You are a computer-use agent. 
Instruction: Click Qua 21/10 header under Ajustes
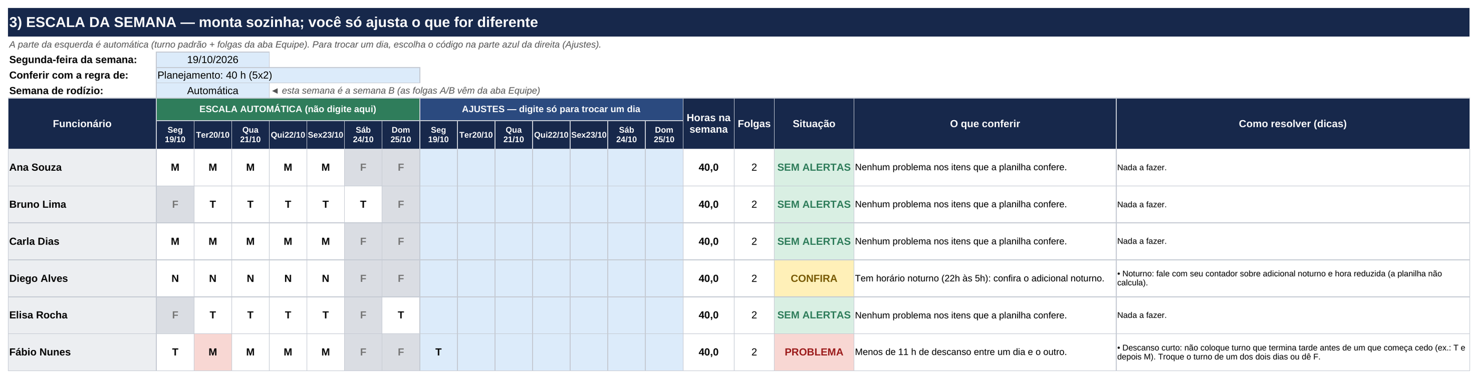[x=514, y=135]
